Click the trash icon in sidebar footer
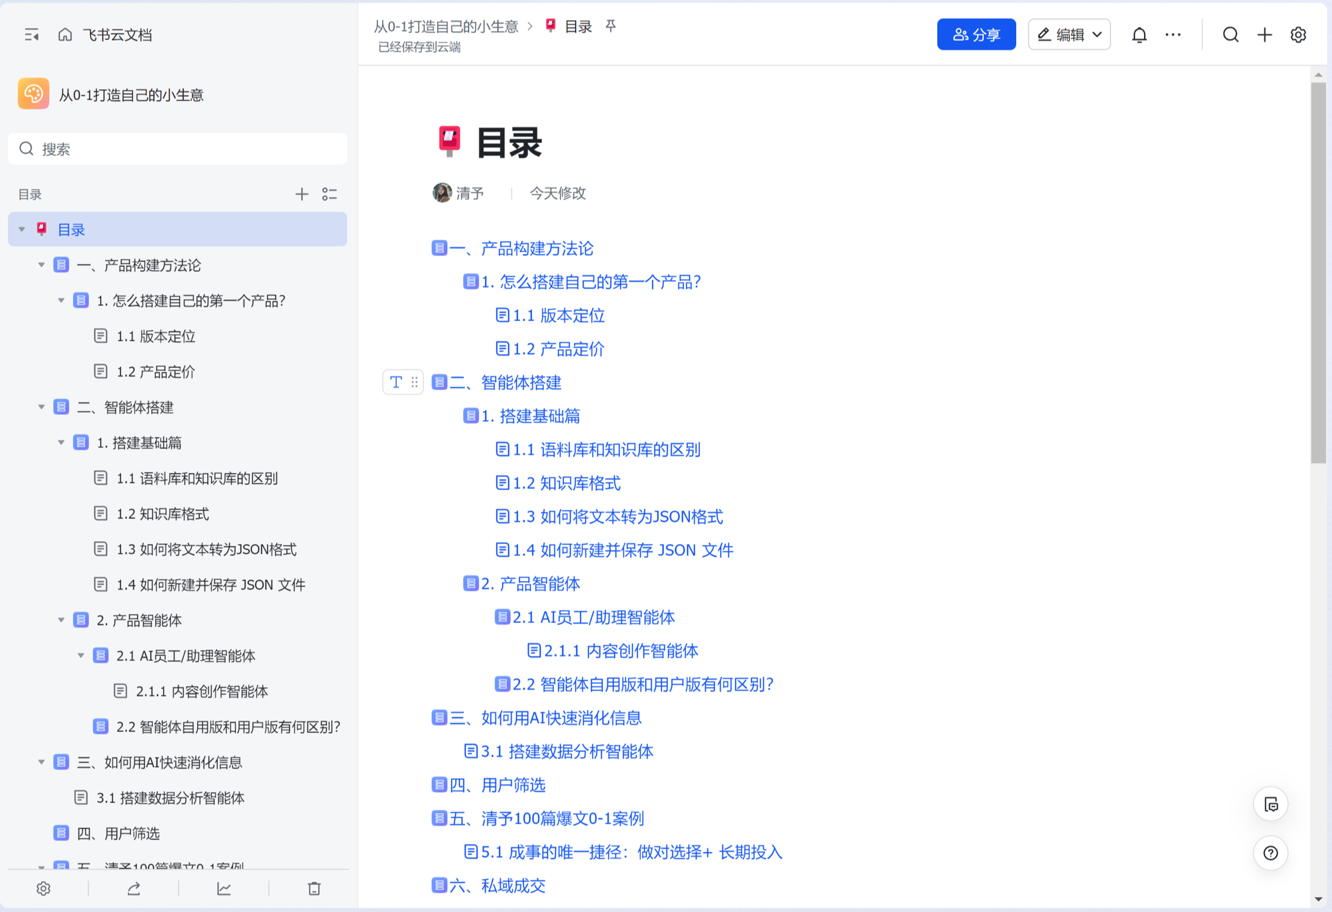 click(x=314, y=889)
